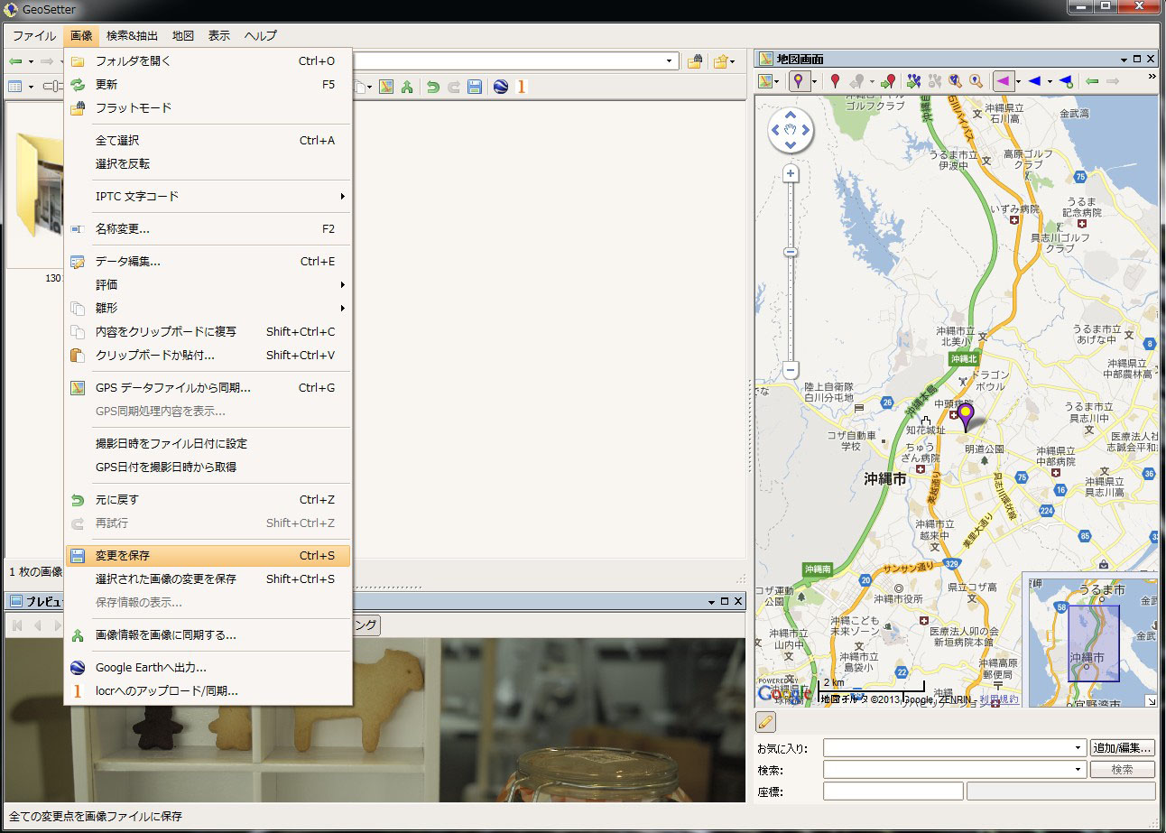Open the 地図画面 panel options arrow
1166x833 pixels.
(1124, 59)
